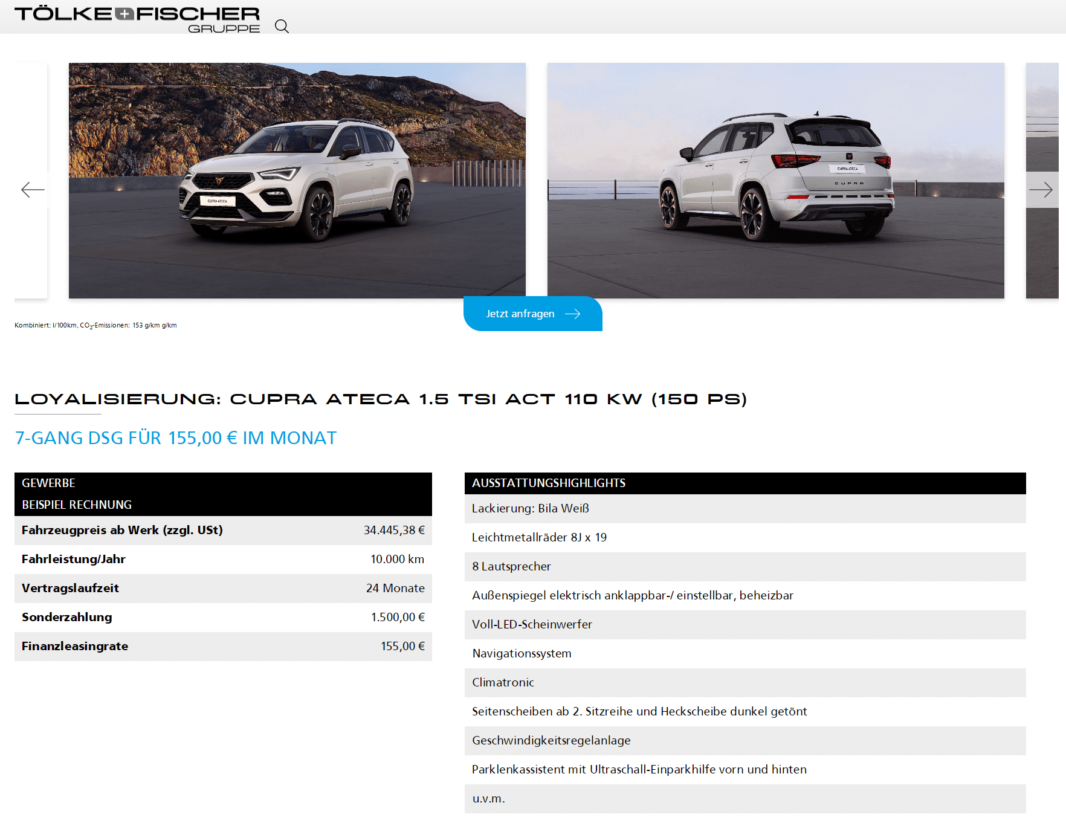Open front view Cupra Ateca photo

coord(297,181)
